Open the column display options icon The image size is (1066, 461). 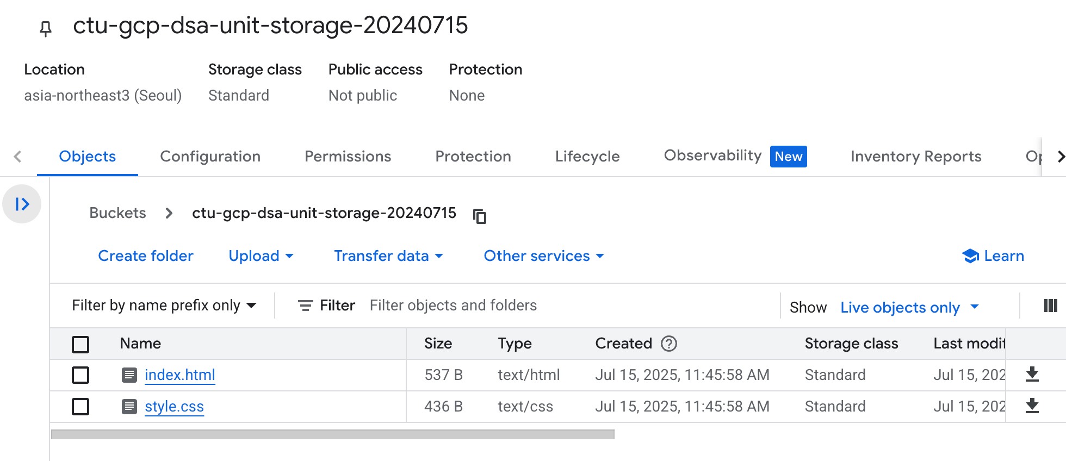(1050, 306)
